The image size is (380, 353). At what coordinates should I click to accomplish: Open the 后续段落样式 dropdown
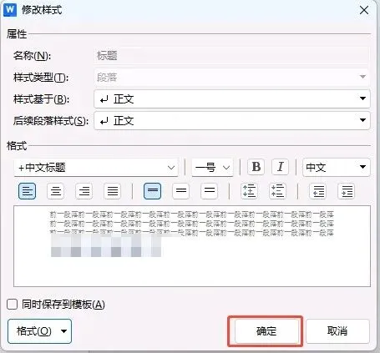232,120
